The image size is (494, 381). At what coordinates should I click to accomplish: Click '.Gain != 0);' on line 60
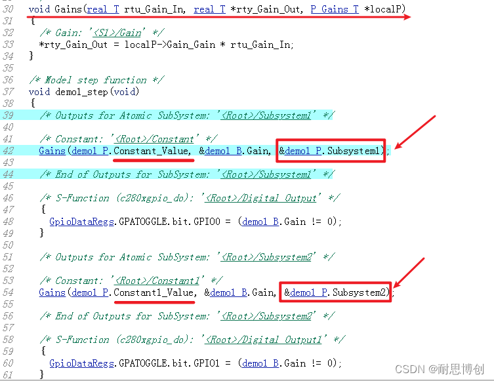311,363
